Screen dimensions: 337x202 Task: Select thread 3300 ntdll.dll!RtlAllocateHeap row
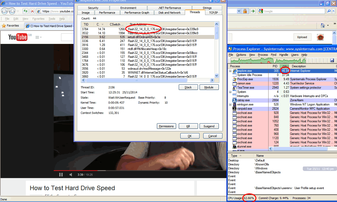(x=148, y=49)
